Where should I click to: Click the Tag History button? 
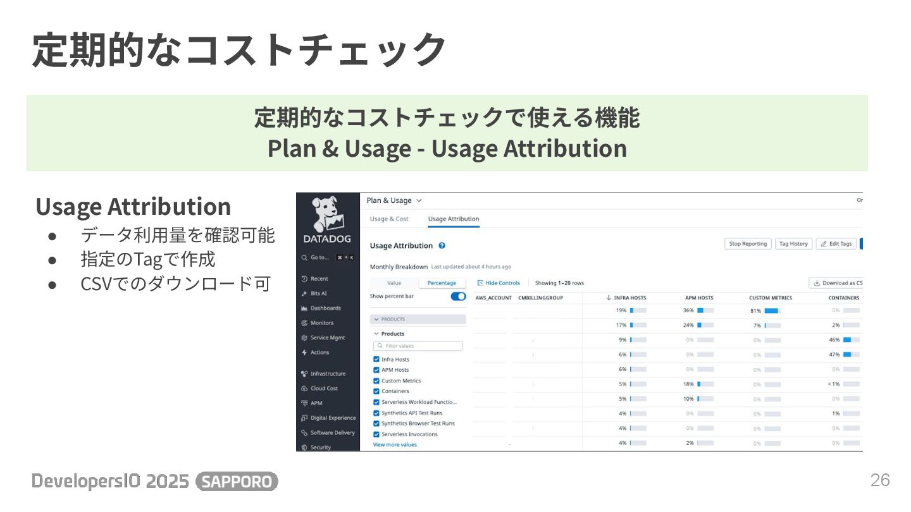click(x=793, y=244)
